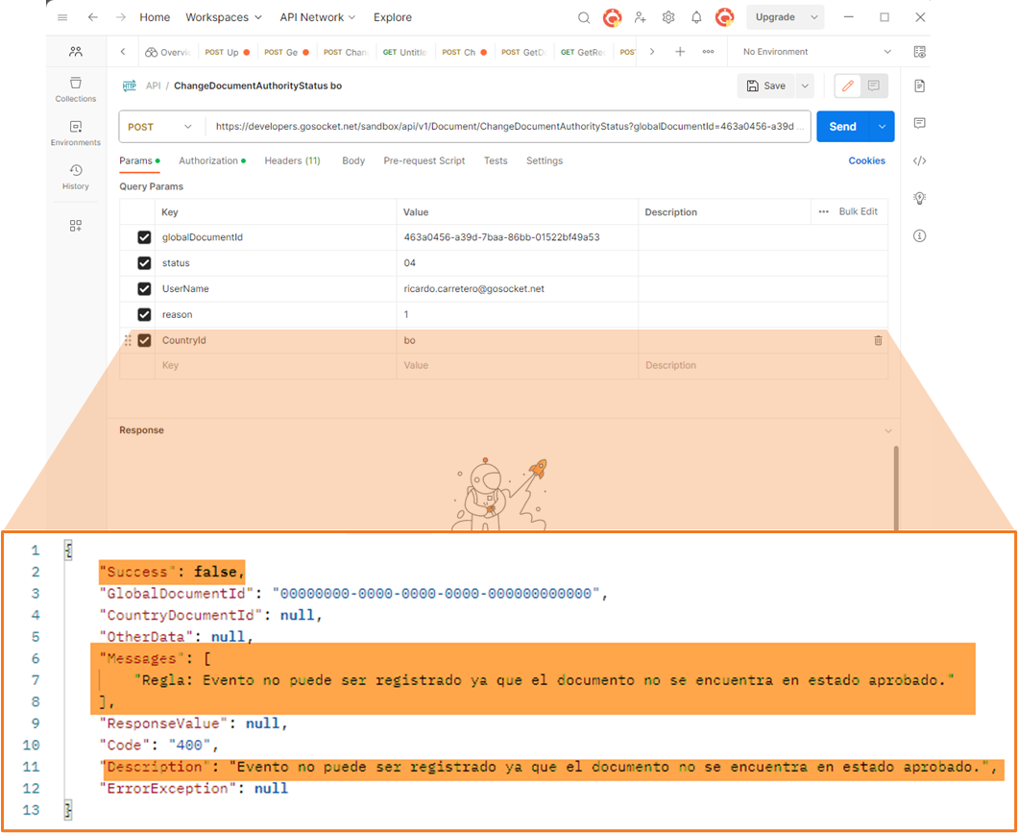Open the tab options ellipsis icon

709,52
